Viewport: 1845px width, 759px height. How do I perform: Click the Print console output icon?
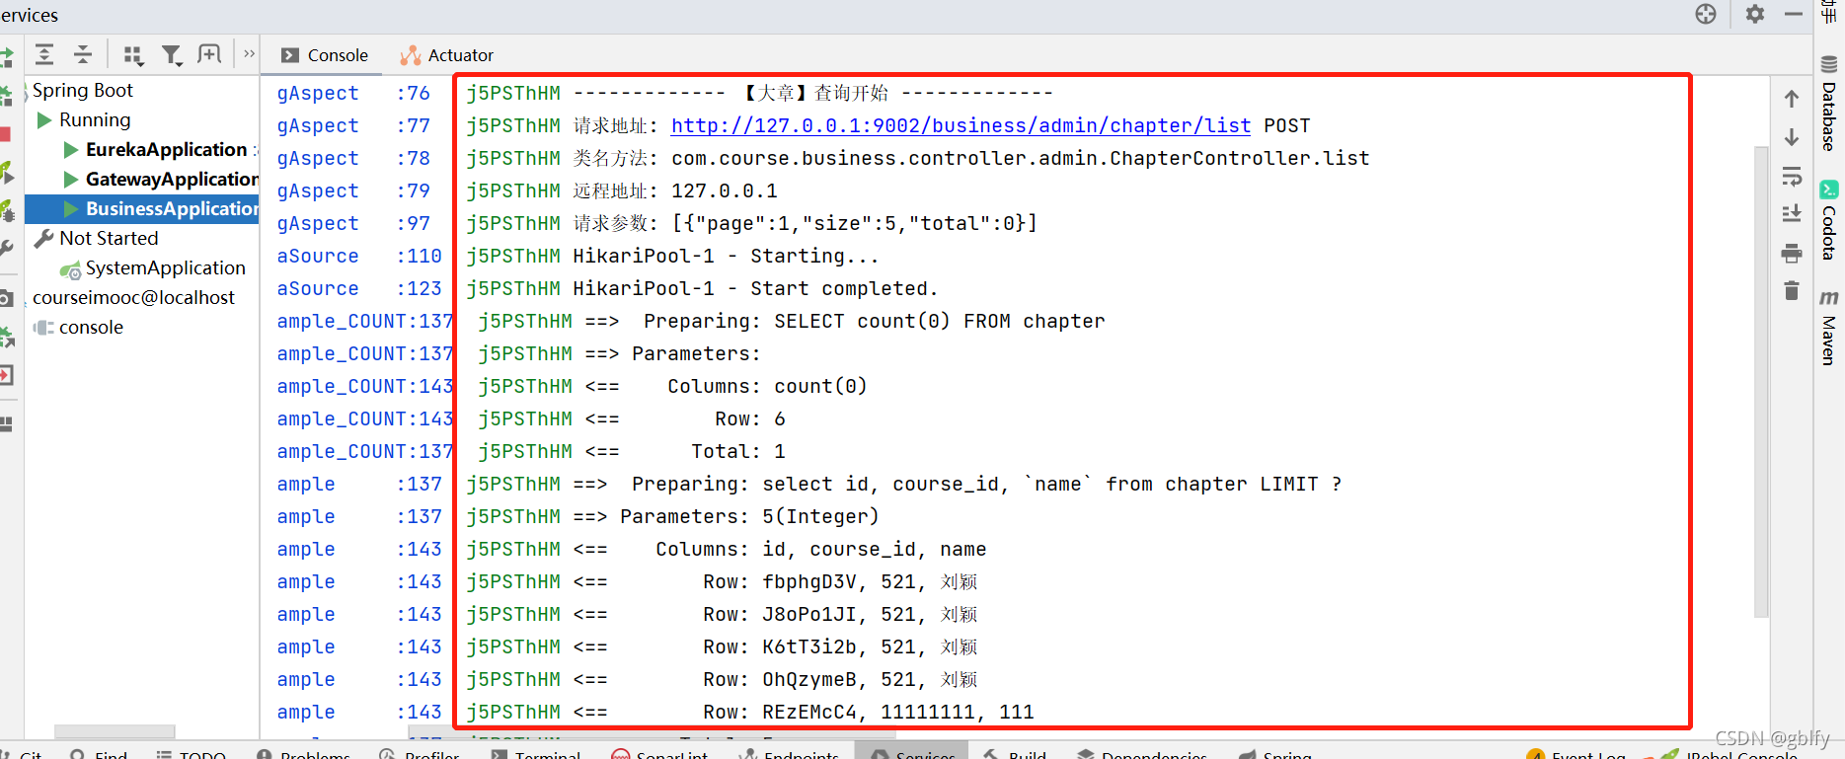(x=1792, y=254)
